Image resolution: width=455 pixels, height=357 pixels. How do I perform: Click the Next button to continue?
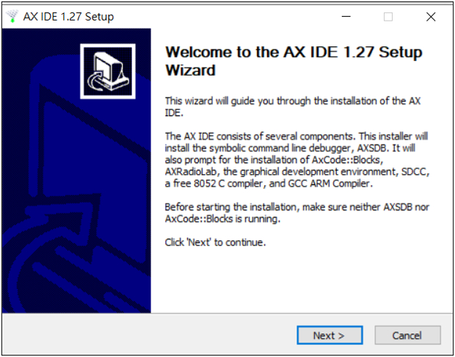[x=330, y=335]
